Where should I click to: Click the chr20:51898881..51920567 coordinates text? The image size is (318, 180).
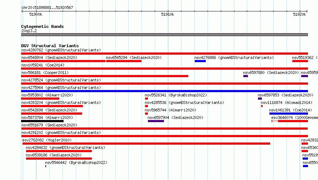pos(47,7)
